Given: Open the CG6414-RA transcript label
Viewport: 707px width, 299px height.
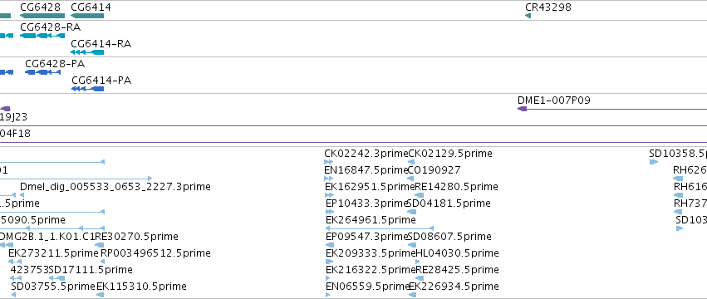Looking at the screenshot, I should (x=101, y=44).
